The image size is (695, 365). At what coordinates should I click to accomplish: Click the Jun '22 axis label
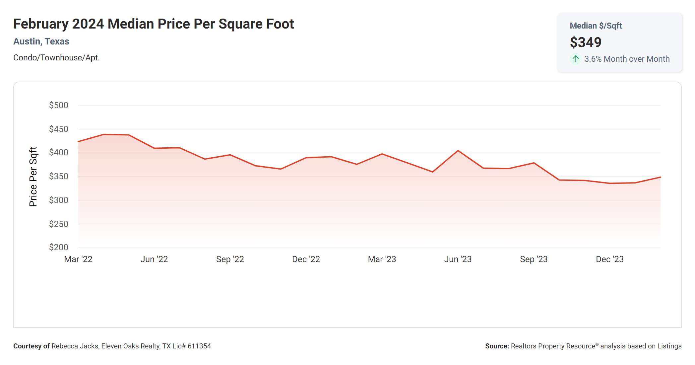point(154,259)
